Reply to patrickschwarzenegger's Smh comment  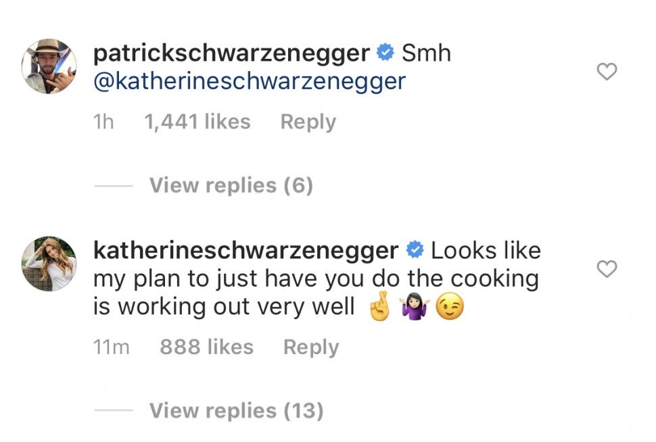click(308, 122)
